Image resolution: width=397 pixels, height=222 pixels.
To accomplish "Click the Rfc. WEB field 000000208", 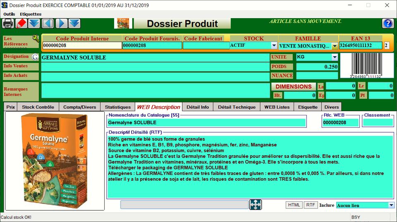I will [340, 122].
